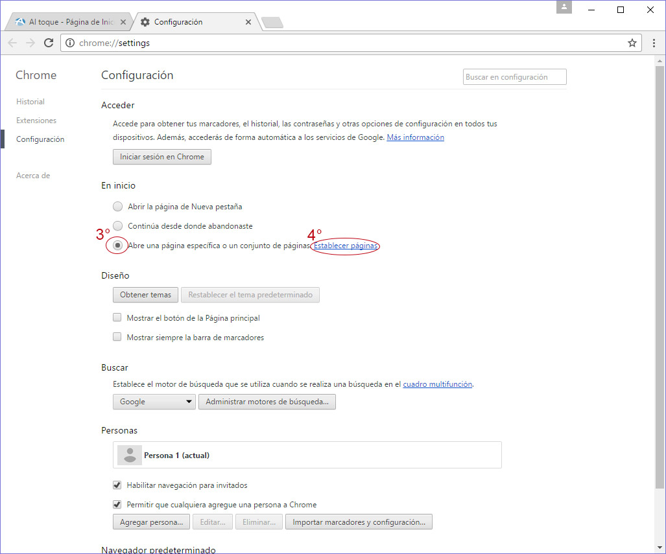The width and height of the screenshot is (666, 554).
Task: Click 'Administrar motores de búsqueda...' button
Action: coord(267,402)
